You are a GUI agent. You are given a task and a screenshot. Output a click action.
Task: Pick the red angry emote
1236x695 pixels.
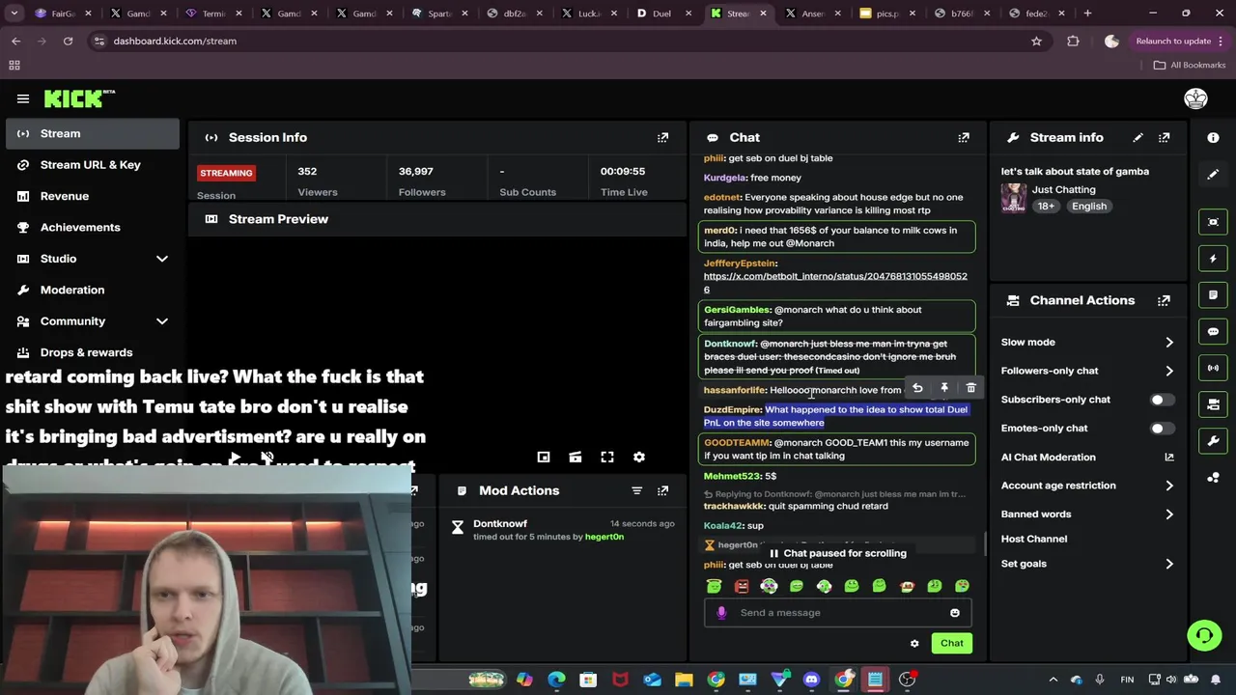coord(742,586)
